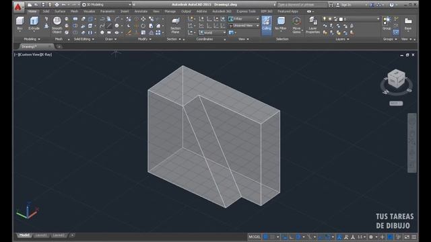Click the keyword search input field

[302, 5]
